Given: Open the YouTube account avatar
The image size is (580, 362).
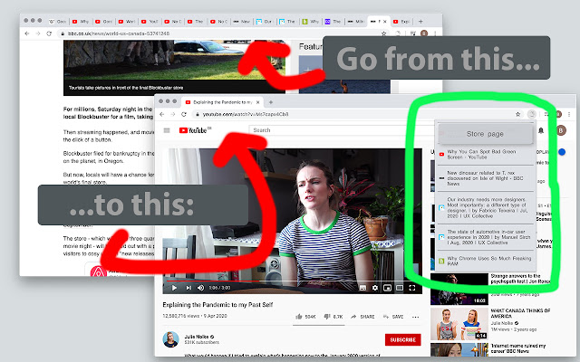Looking at the screenshot, I should (x=561, y=130).
